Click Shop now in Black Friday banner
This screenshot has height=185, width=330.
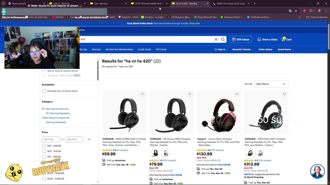click(x=194, y=23)
